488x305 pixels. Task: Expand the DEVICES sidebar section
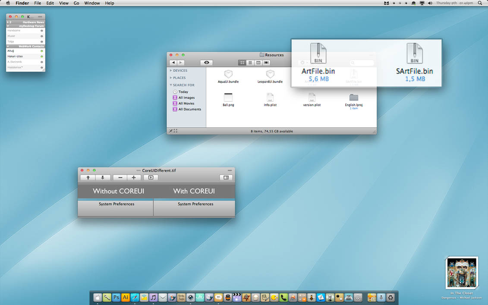point(171,71)
